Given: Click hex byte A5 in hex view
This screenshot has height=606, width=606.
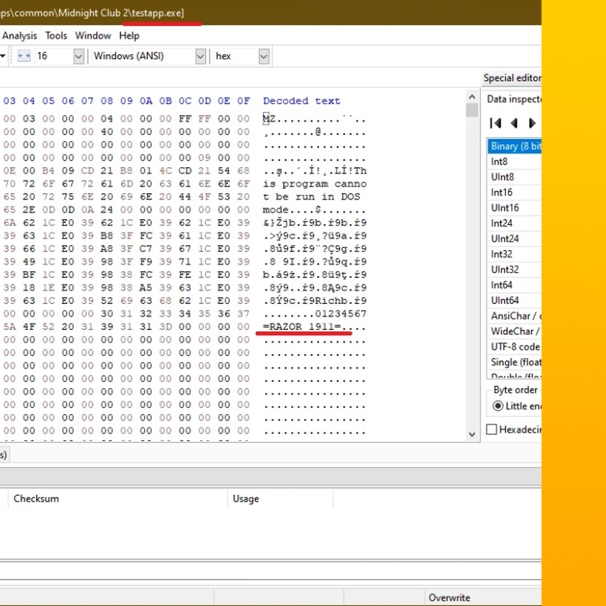Looking at the screenshot, I should [146, 288].
